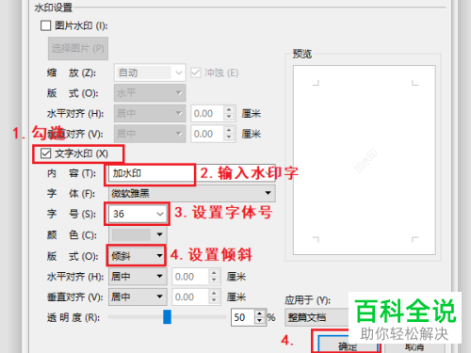
Task: Click the 选择图片 button
Action: [x=78, y=48]
